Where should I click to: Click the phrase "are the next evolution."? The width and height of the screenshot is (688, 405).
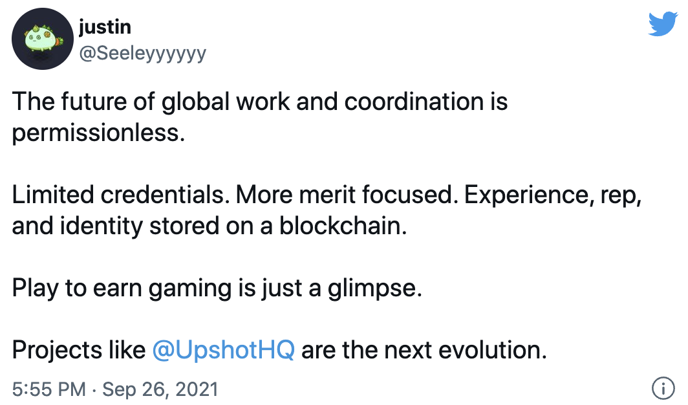click(424, 350)
